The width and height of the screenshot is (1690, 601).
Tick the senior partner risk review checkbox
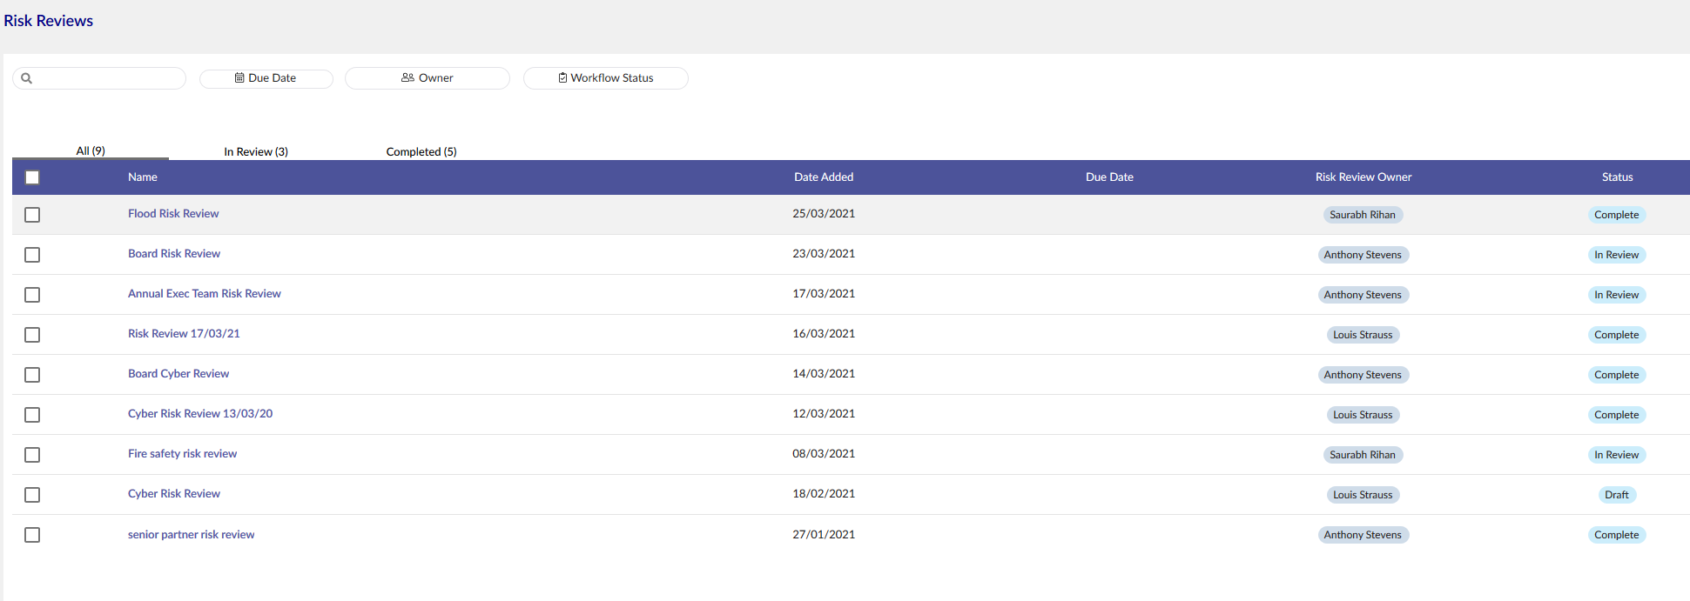click(x=32, y=535)
